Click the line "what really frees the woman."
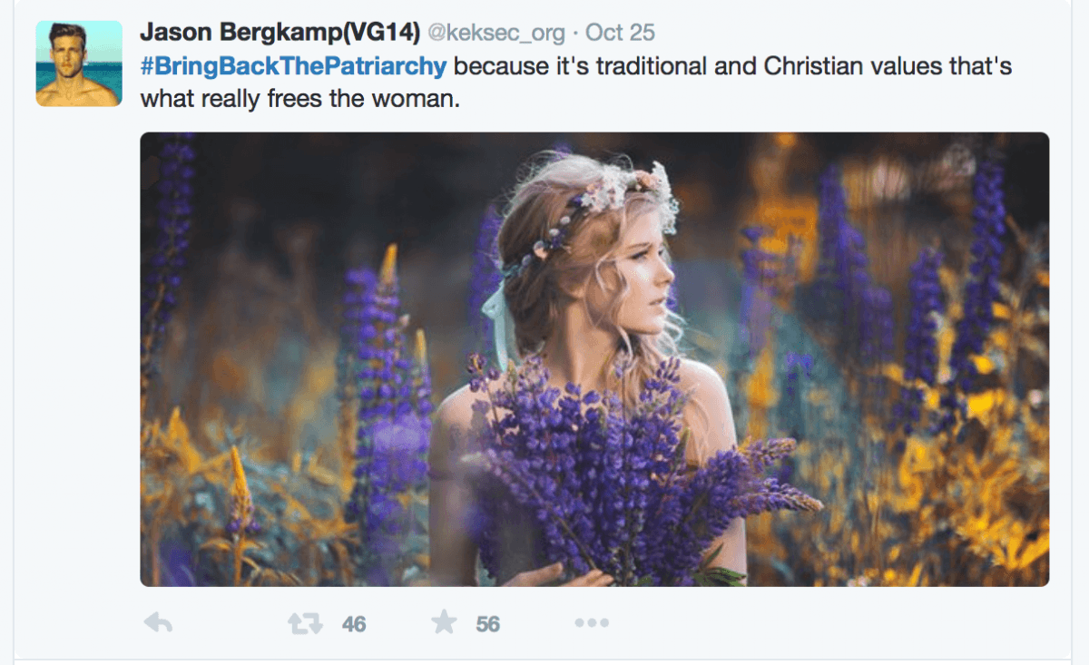 (x=300, y=99)
